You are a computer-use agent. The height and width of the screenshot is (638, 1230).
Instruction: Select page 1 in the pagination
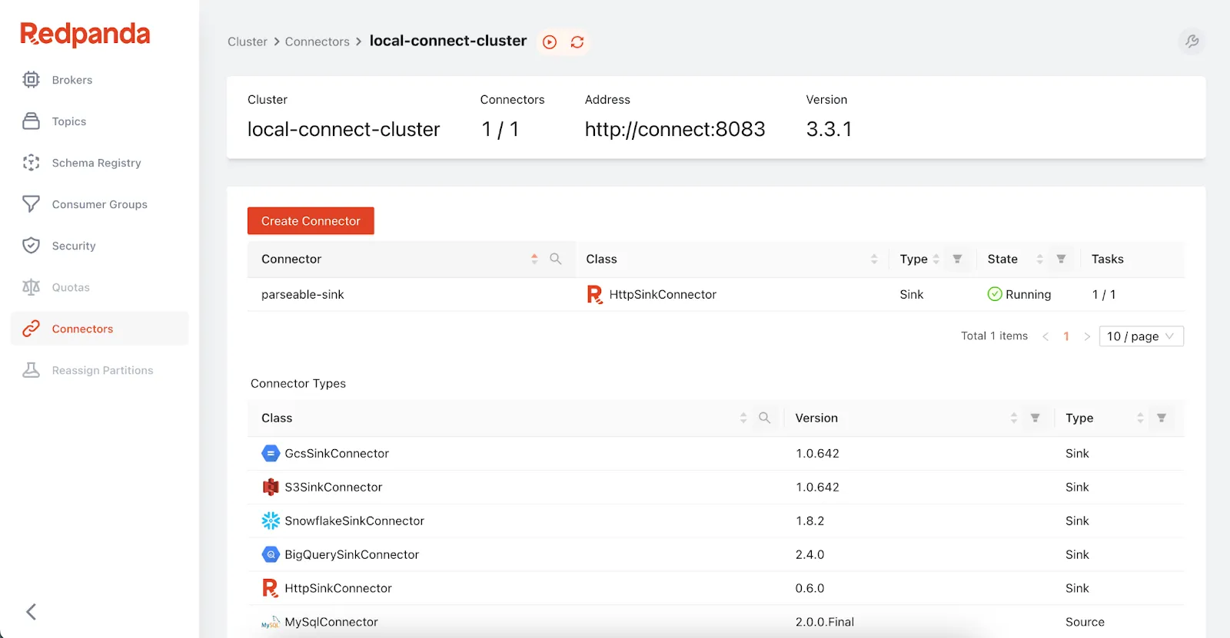point(1066,336)
